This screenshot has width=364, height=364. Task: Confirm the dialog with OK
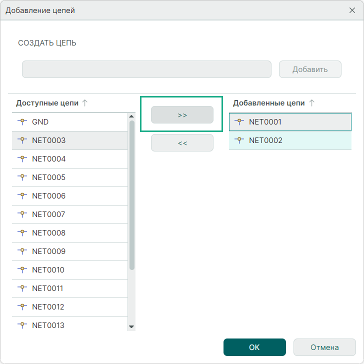pyautogui.click(x=254, y=347)
